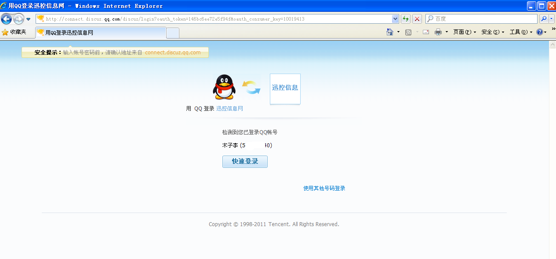Click the 使用其他号码登录 link

click(x=323, y=188)
